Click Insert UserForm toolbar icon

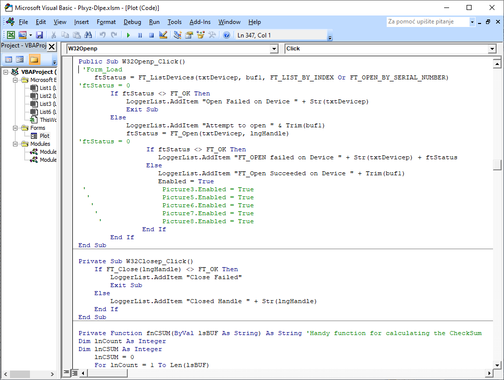coord(22,35)
